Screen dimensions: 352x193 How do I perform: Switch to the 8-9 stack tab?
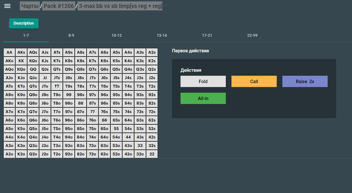pos(71,36)
